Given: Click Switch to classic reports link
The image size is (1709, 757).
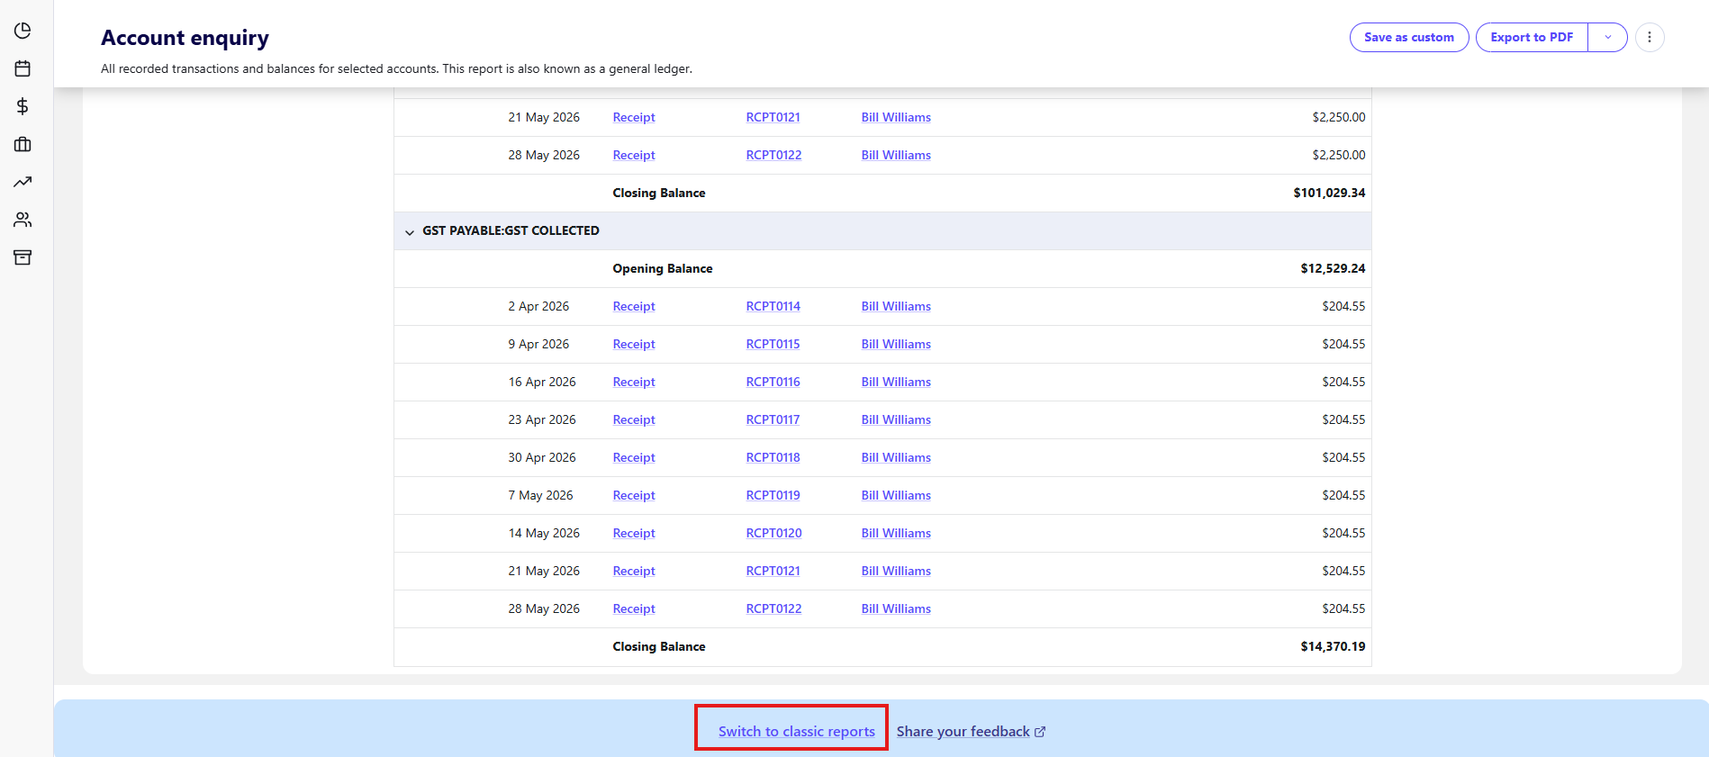Looking at the screenshot, I should (x=797, y=731).
